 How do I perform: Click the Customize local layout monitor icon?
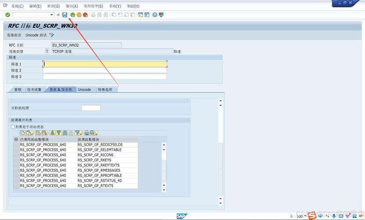(161, 15)
